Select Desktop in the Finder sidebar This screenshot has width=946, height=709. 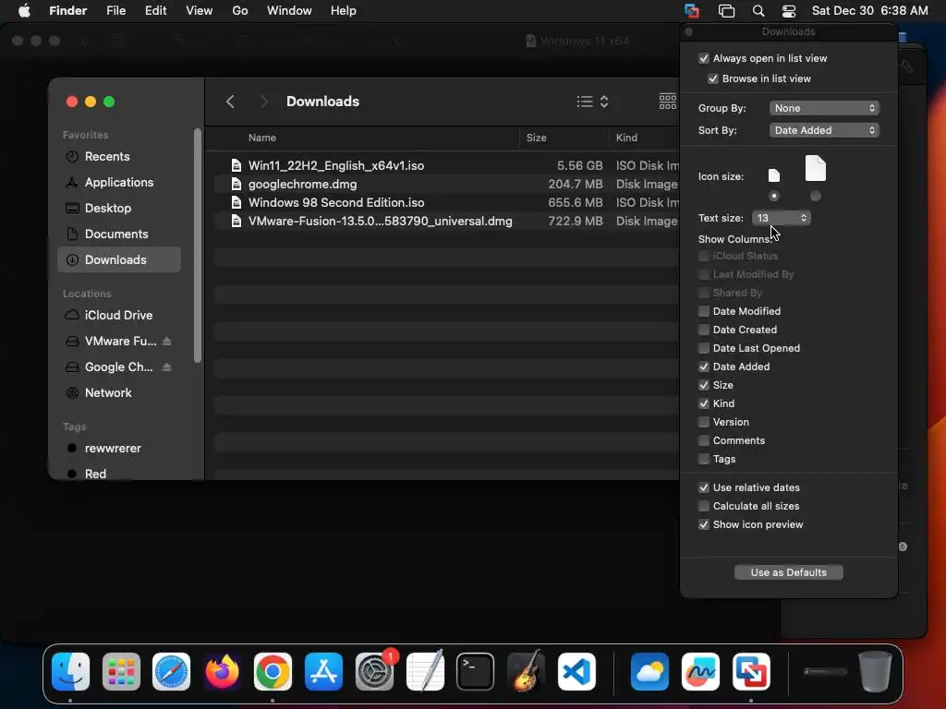pyautogui.click(x=119, y=209)
